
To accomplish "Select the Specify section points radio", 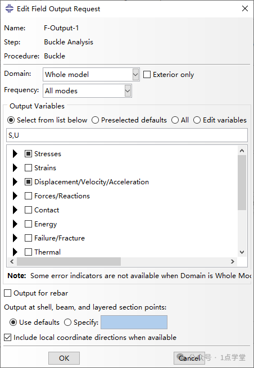I will 67,322.
